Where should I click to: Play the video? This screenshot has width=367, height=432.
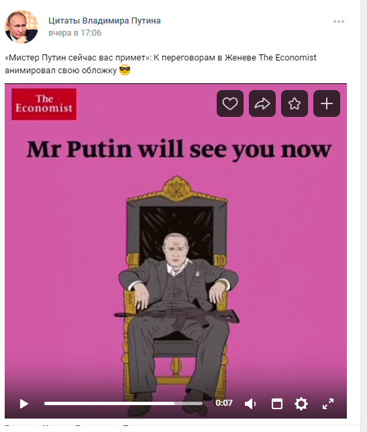click(24, 404)
